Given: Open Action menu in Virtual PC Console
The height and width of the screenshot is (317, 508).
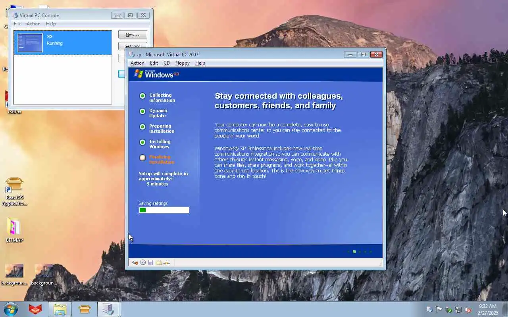Looking at the screenshot, I should click(x=33, y=24).
